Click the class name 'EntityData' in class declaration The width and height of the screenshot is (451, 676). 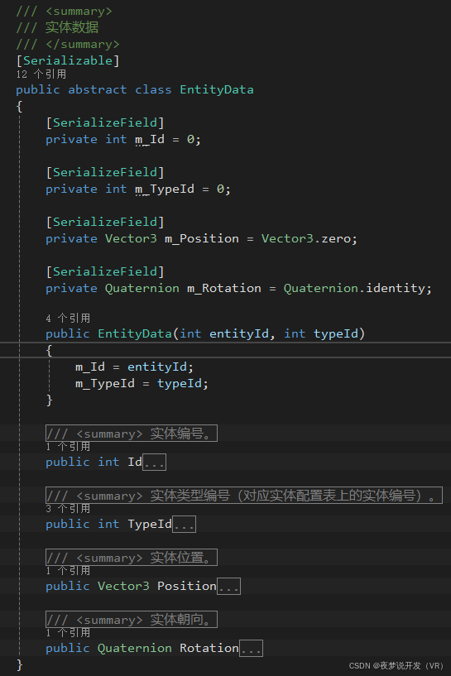(x=217, y=89)
